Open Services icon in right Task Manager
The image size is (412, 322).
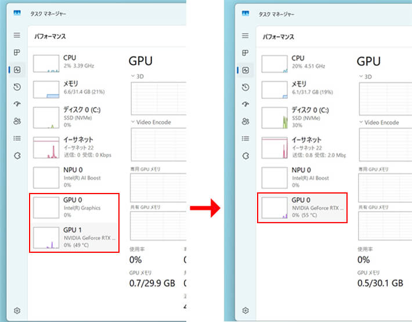coord(245,156)
